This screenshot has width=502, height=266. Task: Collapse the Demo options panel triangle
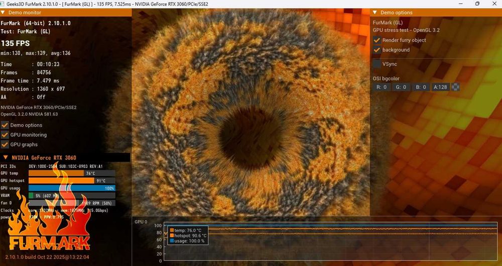click(x=375, y=13)
